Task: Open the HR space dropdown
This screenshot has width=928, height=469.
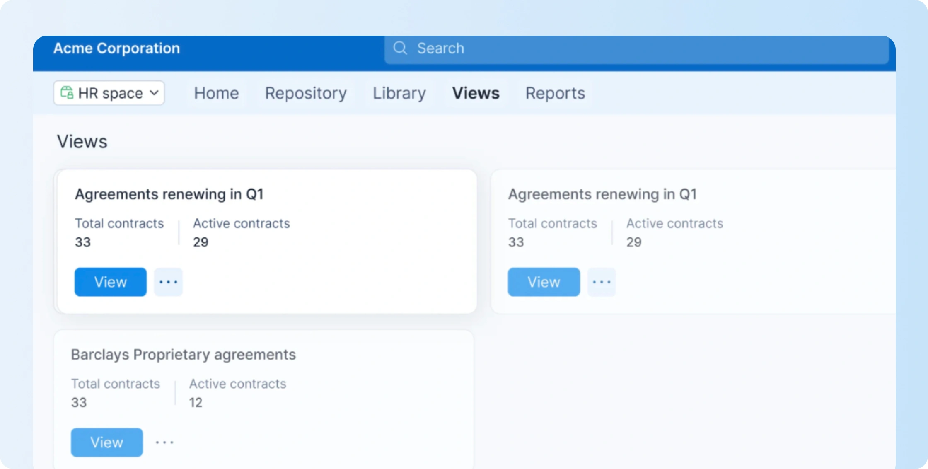Action: 109,93
